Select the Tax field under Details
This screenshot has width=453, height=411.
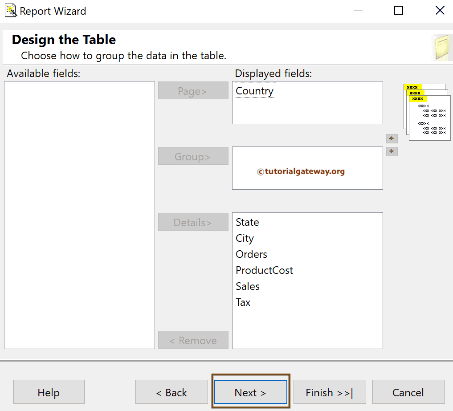point(243,302)
